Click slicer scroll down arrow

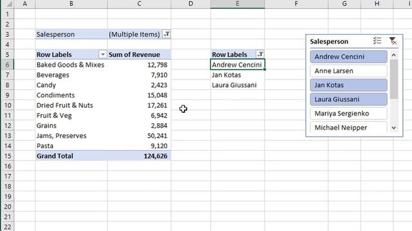point(393,128)
